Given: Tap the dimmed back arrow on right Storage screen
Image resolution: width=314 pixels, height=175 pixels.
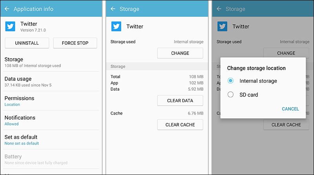Looking at the screenshot, I should click(219, 9).
